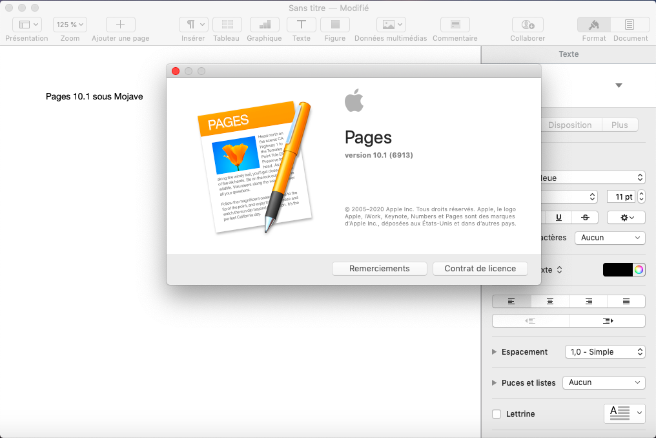Image resolution: width=656 pixels, height=438 pixels.
Task: Justify text alignment
Action: pos(626,302)
